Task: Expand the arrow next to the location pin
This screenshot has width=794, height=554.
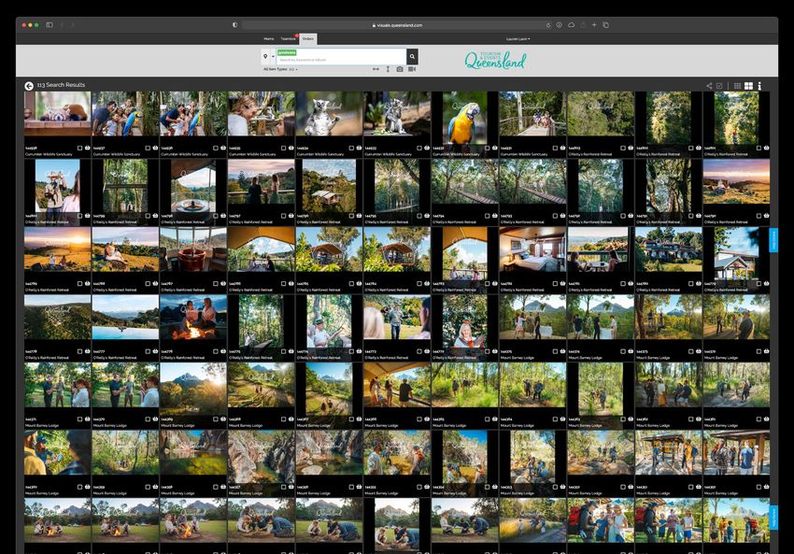Action: [x=273, y=57]
